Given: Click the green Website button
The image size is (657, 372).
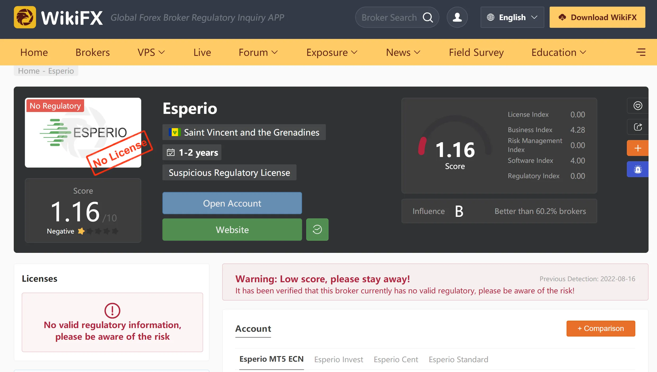Looking at the screenshot, I should coord(232,230).
